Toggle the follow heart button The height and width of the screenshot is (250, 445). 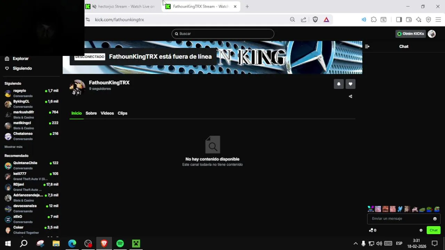(x=350, y=84)
